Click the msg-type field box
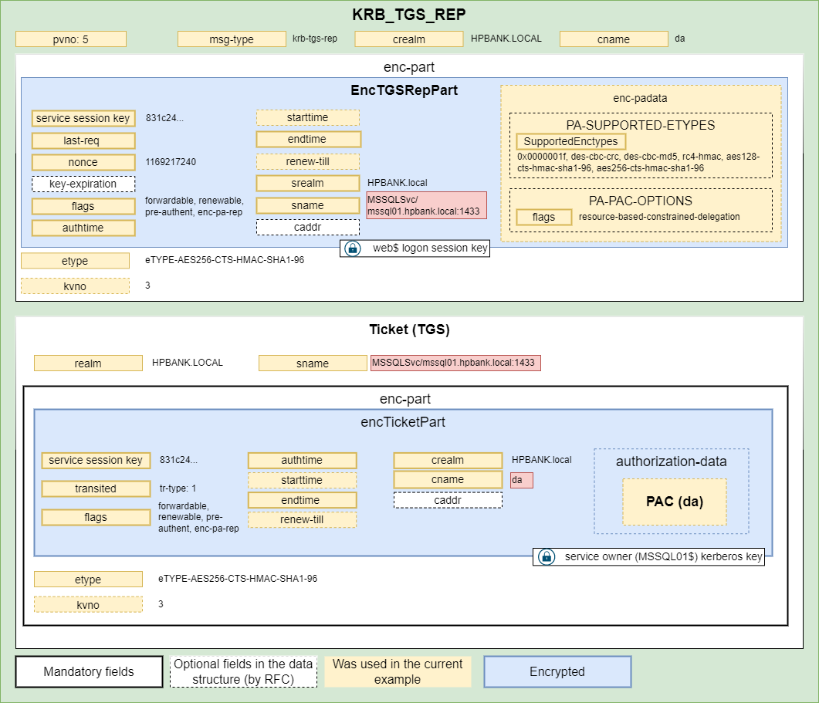This screenshot has width=819, height=703. (x=232, y=39)
